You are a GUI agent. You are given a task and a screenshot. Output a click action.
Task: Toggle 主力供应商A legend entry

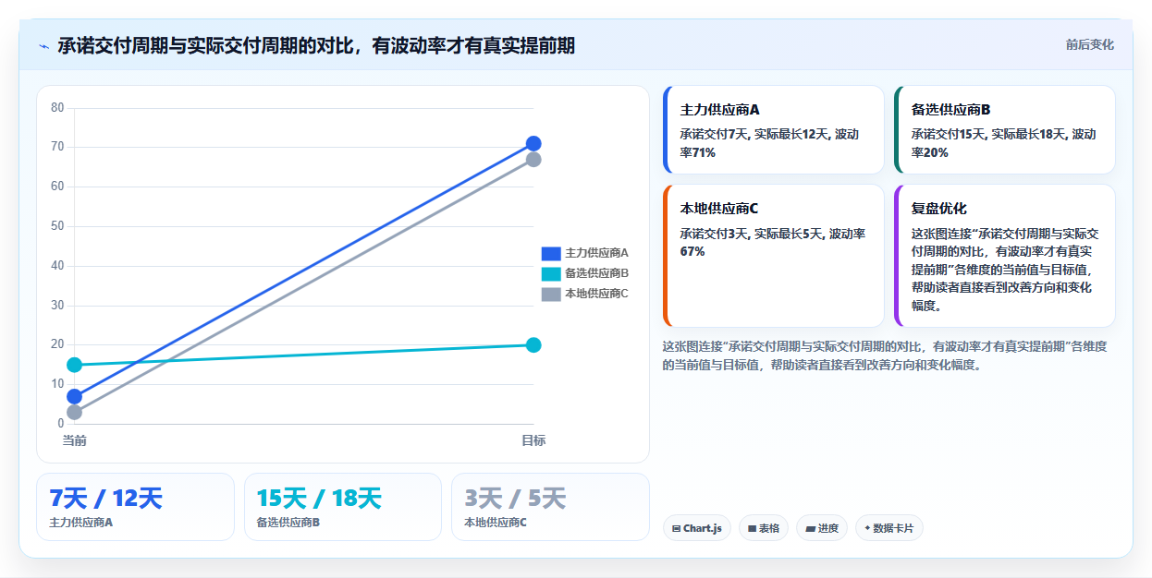tap(584, 253)
